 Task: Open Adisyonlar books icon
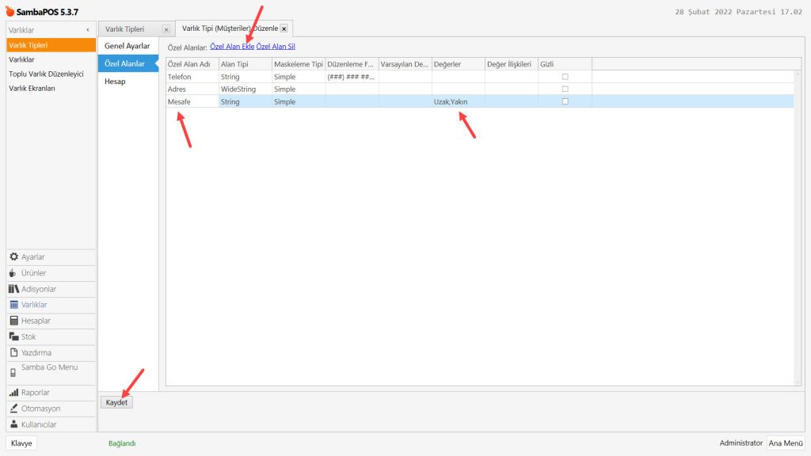[13, 289]
